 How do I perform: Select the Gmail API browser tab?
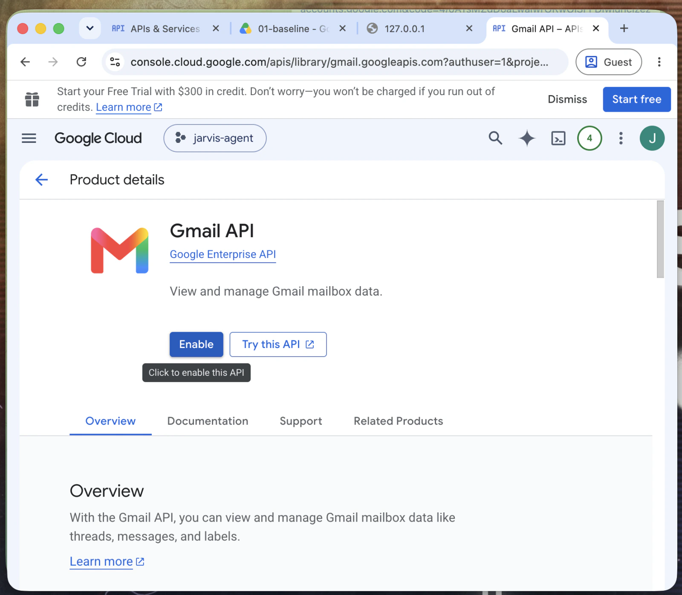(x=547, y=29)
